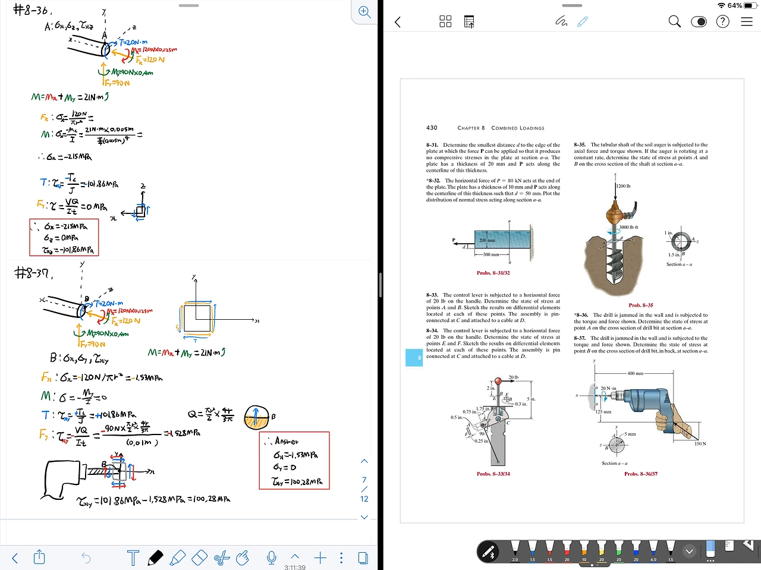Tap the zoom magnifier button on notes
Image resolution: width=761 pixels, height=570 pixels.
tap(364, 12)
